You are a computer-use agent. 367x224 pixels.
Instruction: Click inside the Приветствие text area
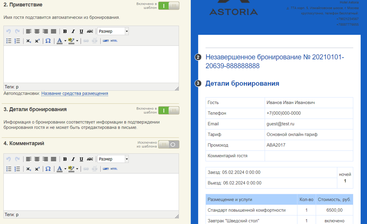pos(91,64)
